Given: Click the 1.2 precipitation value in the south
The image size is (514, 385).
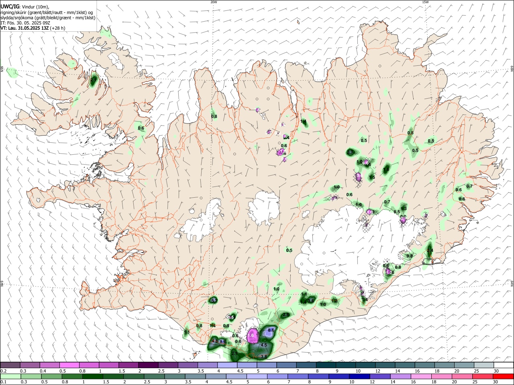Looking at the screenshot, I should point(334,301).
